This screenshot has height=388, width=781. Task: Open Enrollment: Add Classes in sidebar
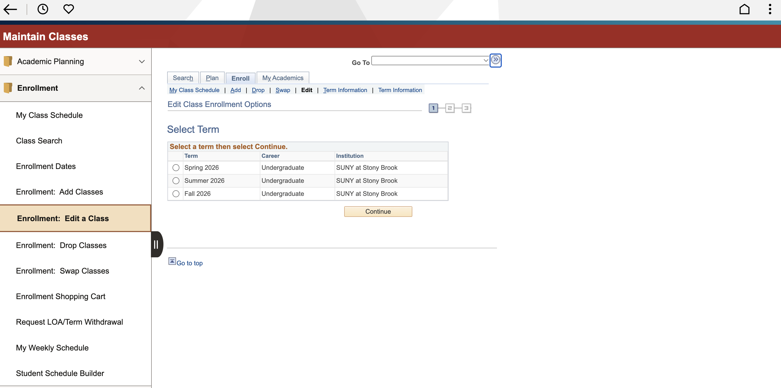point(76,192)
